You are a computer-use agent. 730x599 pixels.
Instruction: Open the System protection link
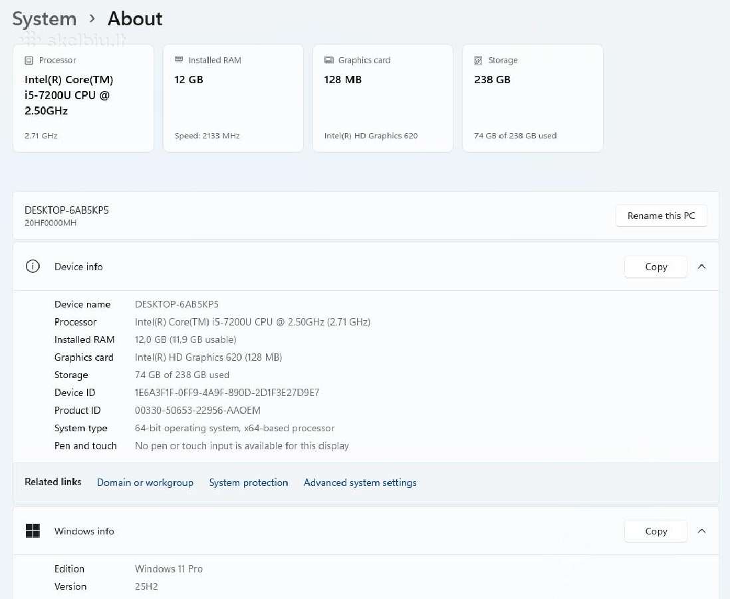(x=249, y=483)
